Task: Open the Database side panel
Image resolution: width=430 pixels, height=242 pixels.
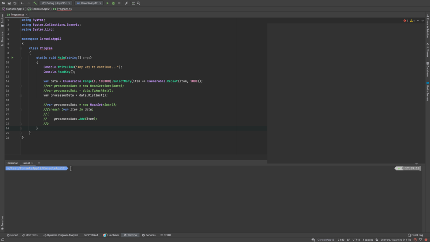Action: [427, 69]
